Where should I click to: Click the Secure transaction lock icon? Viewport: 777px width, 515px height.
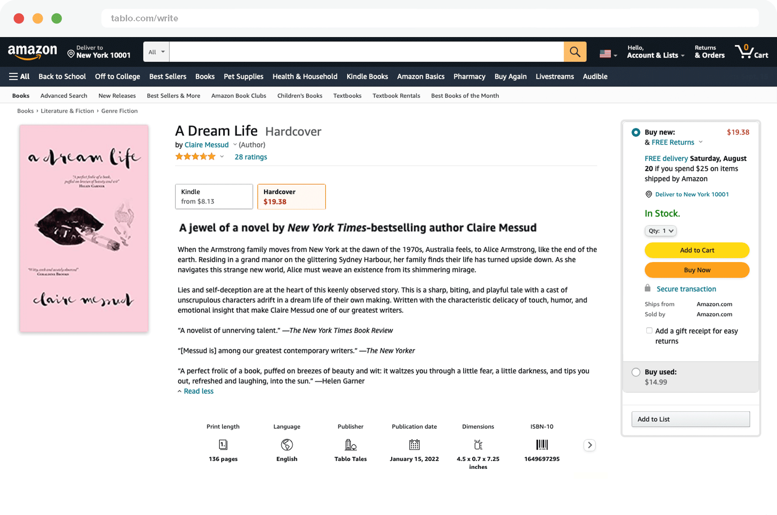648,288
